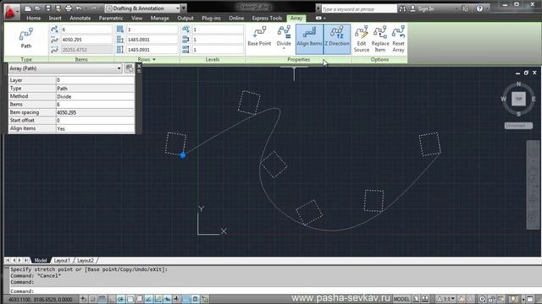This screenshot has height=304, width=542.
Task: Switch to the Layout1 tab
Action: [x=62, y=260]
